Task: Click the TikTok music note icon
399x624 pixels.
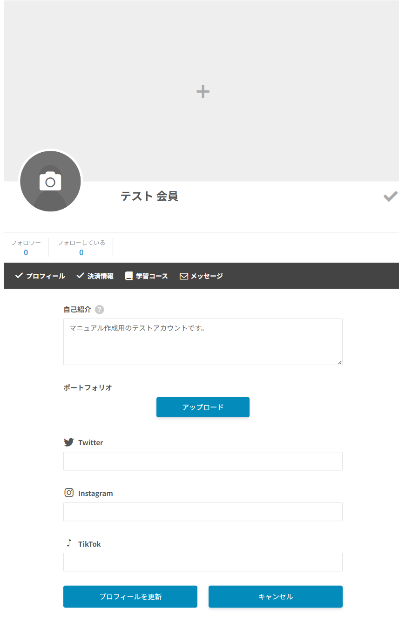Action: click(x=69, y=543)
